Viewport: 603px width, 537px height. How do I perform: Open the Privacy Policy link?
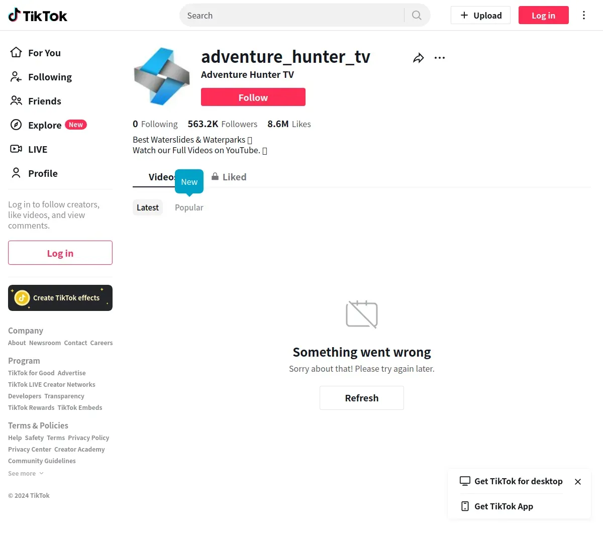tap(88, 438)
